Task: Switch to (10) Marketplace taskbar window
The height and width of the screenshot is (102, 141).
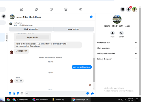Action: coord(21,99)
